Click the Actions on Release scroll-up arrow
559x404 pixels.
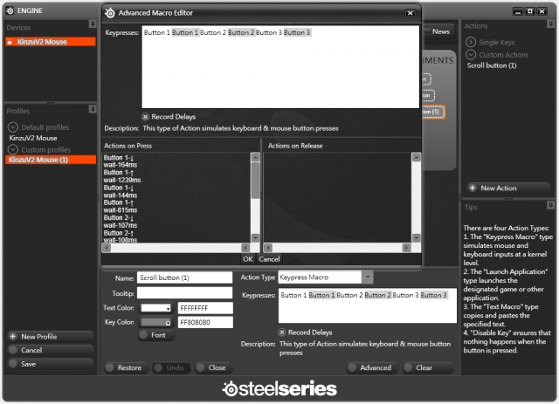coord(417,157)
